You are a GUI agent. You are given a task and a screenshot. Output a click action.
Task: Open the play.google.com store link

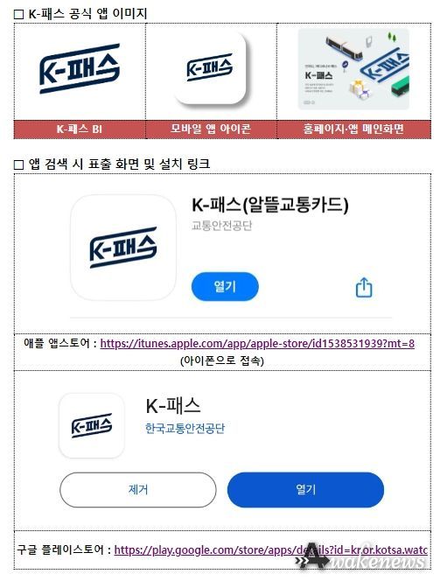(x=271, y=549)
